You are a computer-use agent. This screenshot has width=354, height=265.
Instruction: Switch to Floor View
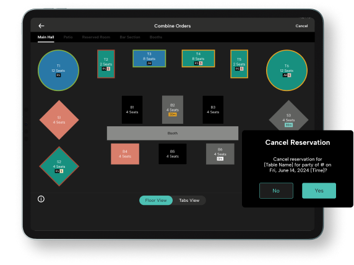pos(156,201)
